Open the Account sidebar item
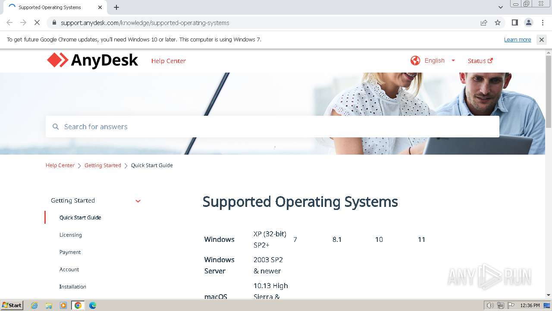 pyautogui.click(x=69, y=270)
